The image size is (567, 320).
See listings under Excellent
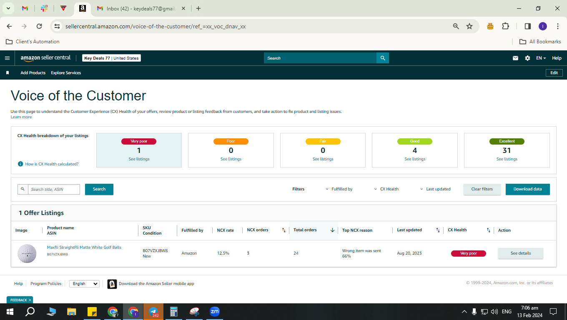coord(507,159)
